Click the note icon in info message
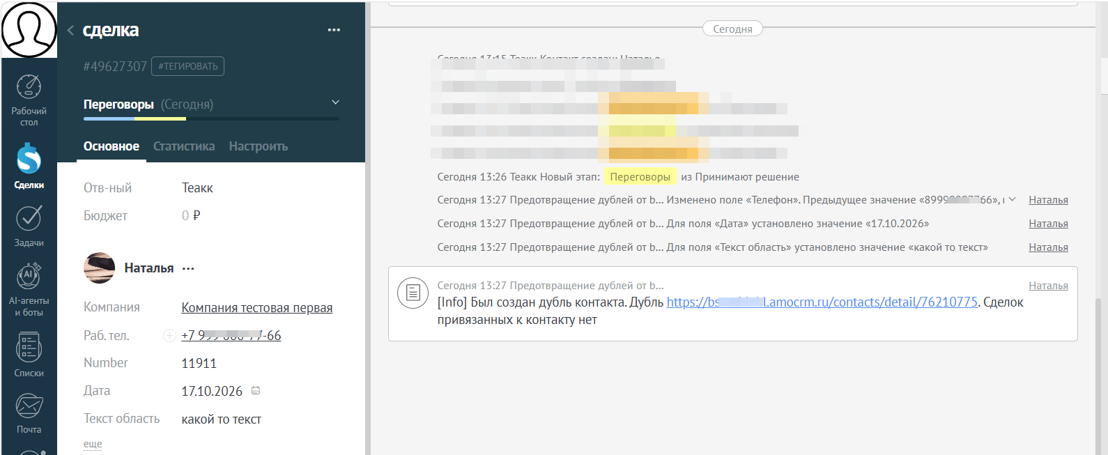The image size is (1108, 455). tap(413, 293)
